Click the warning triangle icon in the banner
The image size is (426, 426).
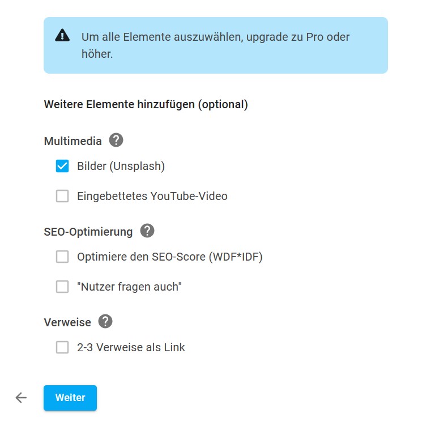(62, 36)
